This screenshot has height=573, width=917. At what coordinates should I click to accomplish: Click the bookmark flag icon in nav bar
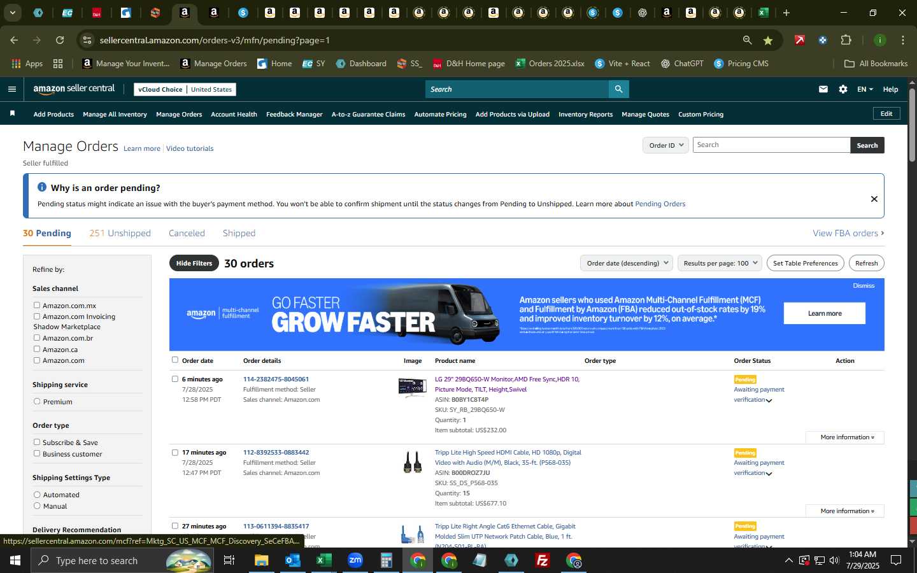[12, 114]
